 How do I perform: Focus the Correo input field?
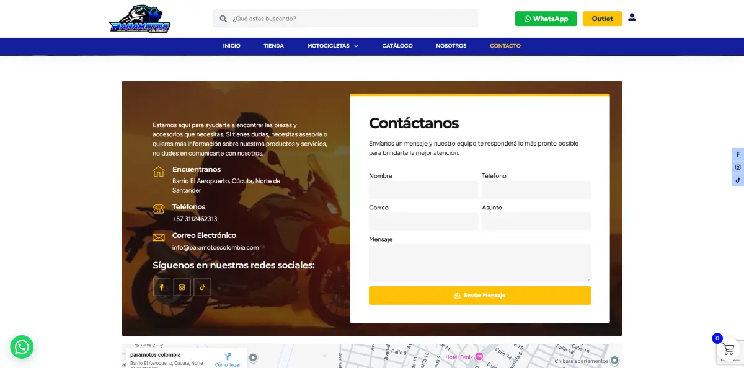click(x=423, y=221)
